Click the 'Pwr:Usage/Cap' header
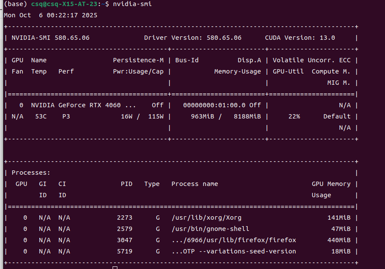Image resolution: width=385 pixels, height=269 pixels. (138, 72)
